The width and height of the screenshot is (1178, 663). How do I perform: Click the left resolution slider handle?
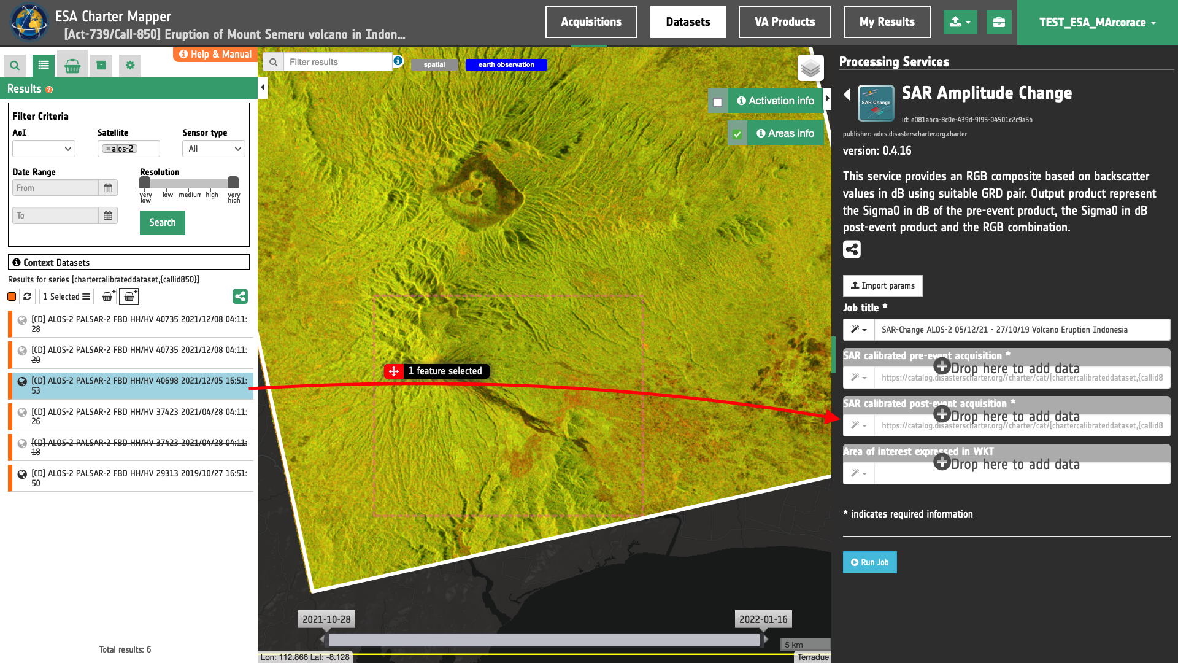(145, 182)
